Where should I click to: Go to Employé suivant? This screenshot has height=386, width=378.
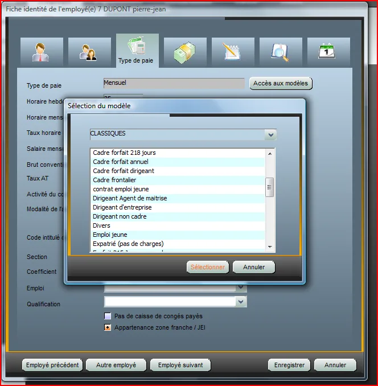(180, 365)
